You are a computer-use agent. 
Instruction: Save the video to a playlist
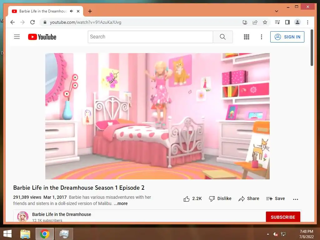tap(276, 198)
